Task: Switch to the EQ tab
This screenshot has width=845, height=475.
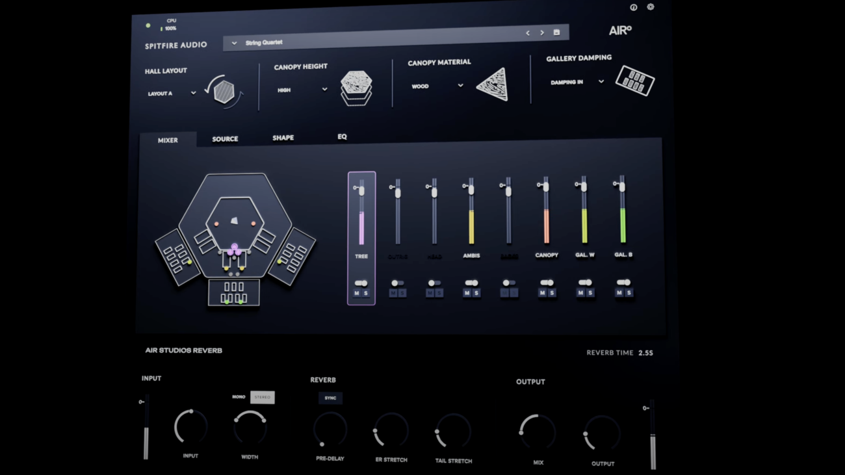Action: pyautogui.click(x=342, y=136)
